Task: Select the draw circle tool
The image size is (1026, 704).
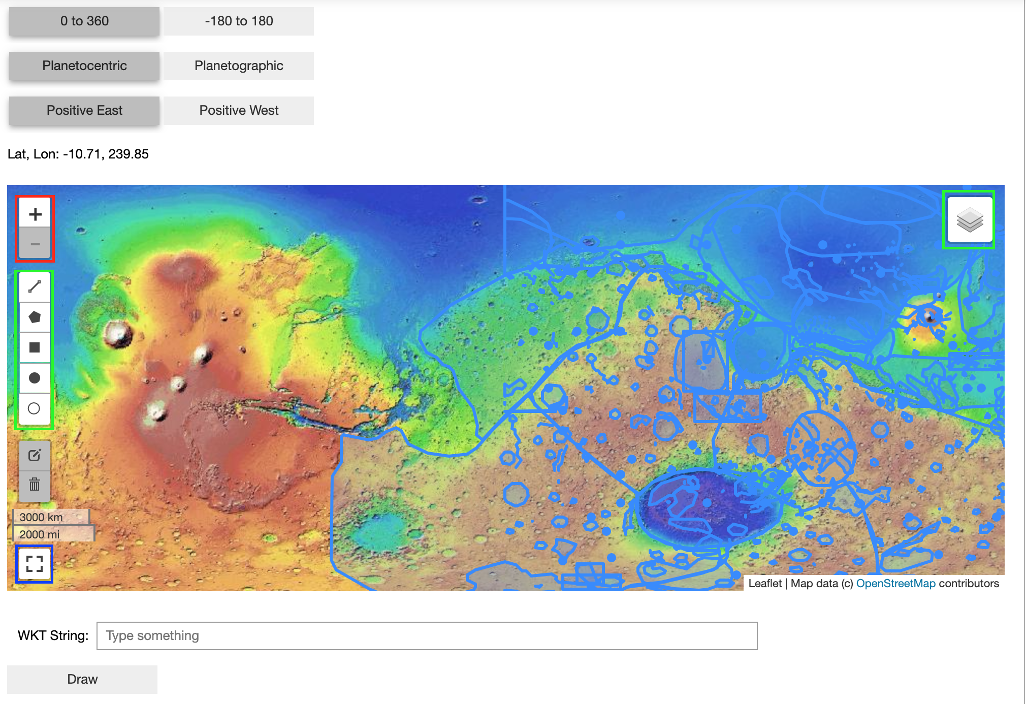Action: point(35,378)
